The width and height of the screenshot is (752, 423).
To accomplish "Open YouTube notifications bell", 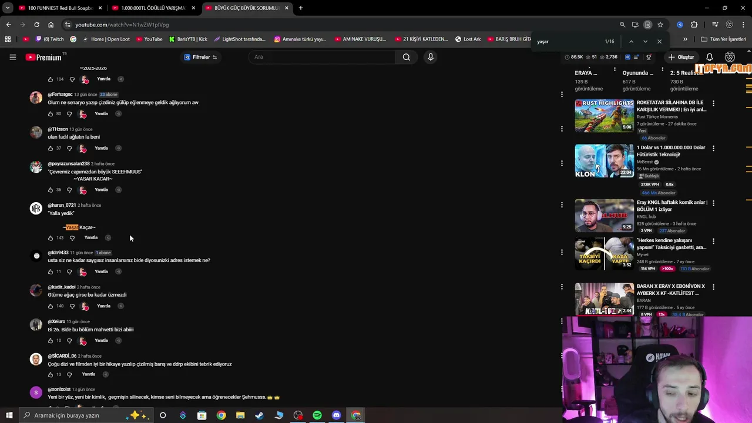I will click(x=710, y=57).
